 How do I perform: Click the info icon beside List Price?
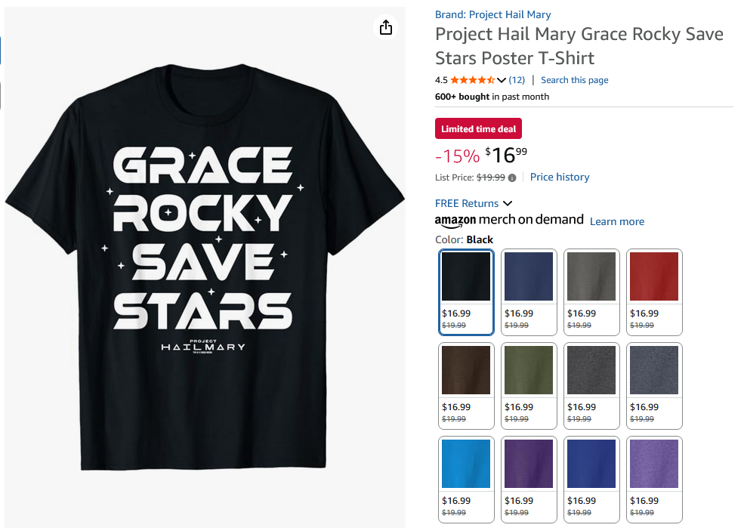pyautogui.click(x=512, y=178)
